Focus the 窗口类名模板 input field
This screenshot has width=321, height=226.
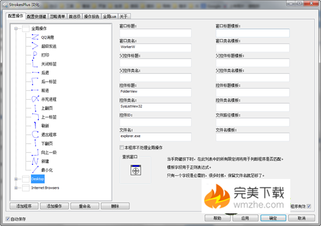(253, 48)
